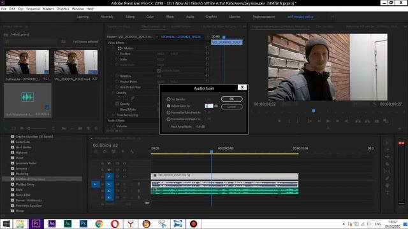Image resolution: width=408 pixels, height=229 pixels.
Task: Select Normalize Max Peak to option
Action: click(168, 113)
